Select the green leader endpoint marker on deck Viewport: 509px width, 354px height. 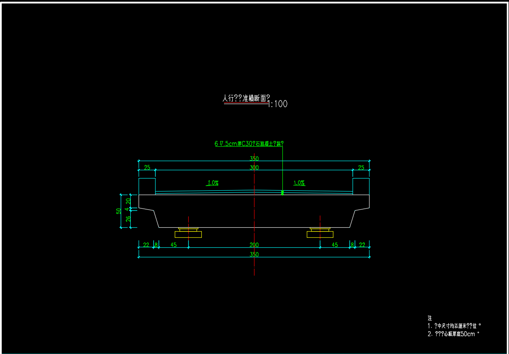point(282,192)
